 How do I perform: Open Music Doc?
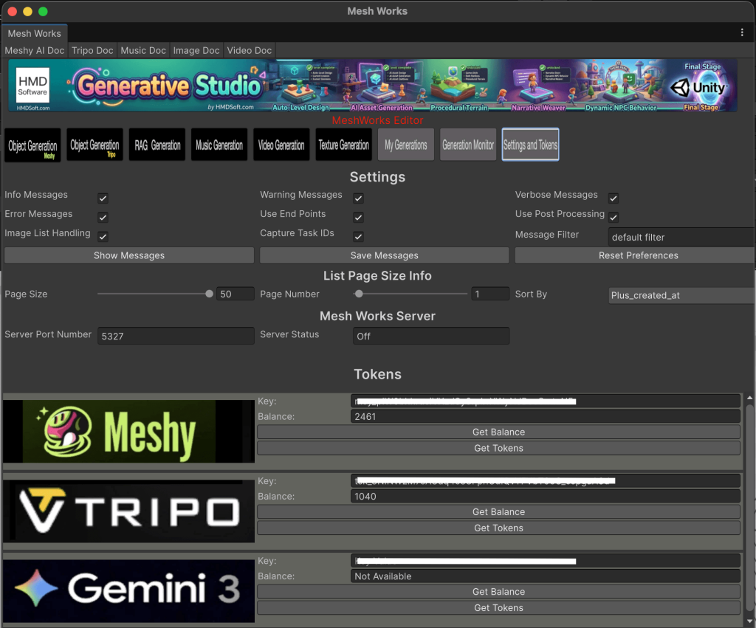pyautogui.click(x=143, y=51)
